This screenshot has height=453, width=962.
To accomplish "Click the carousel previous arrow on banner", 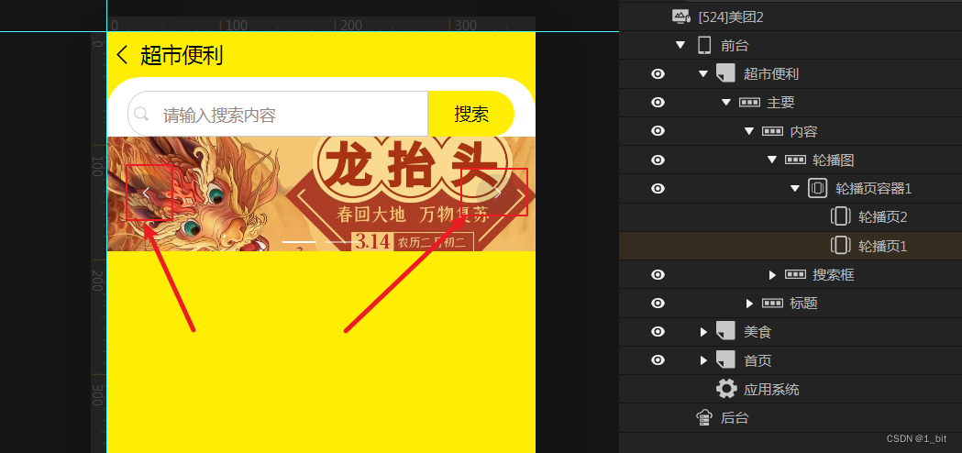I will 146,193.
